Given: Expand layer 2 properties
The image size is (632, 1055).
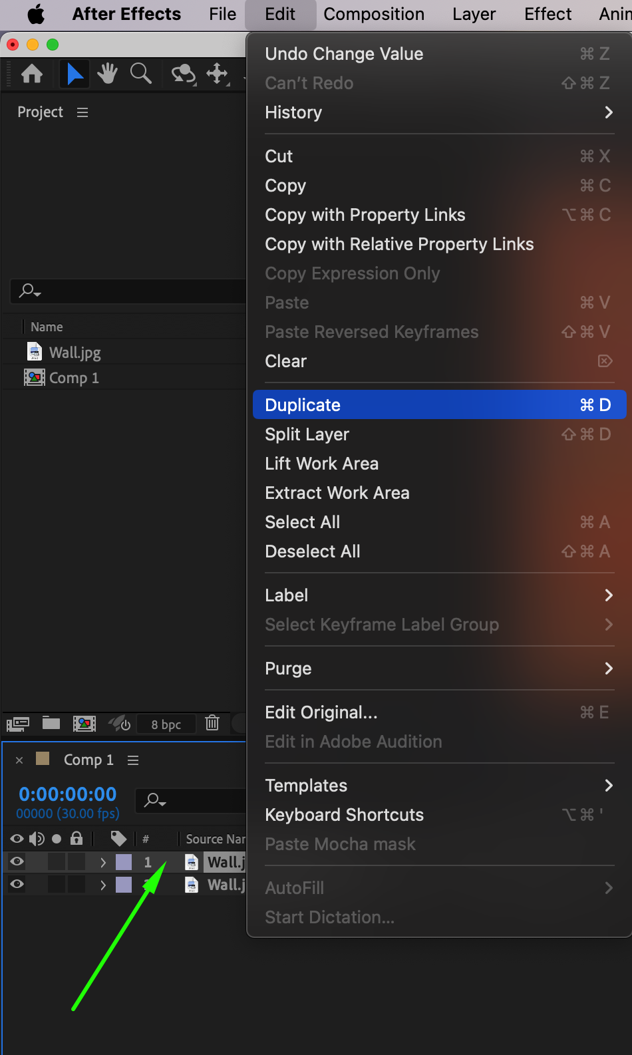Looking at the screenshot, I should click(x=102, y=885).
